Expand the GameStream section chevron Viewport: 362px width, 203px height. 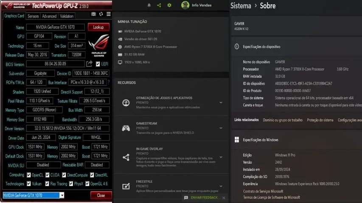coord(221,128)
